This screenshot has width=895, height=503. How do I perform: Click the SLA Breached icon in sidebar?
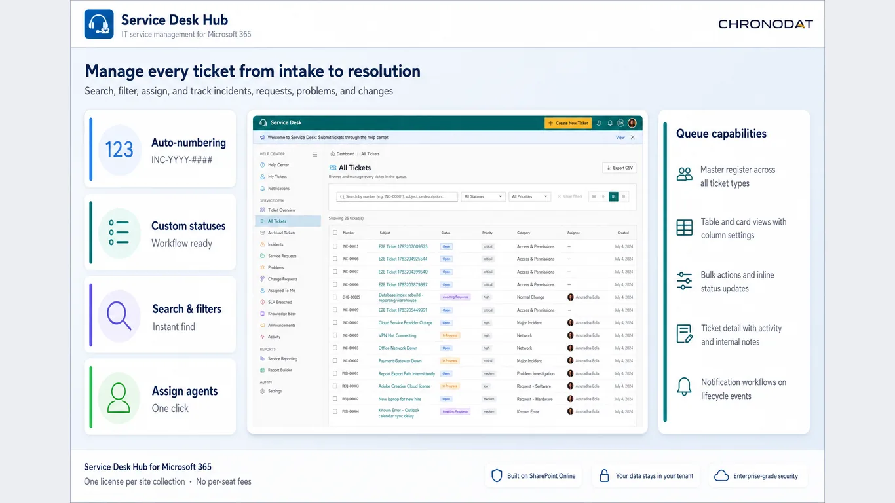click(263, 302)
